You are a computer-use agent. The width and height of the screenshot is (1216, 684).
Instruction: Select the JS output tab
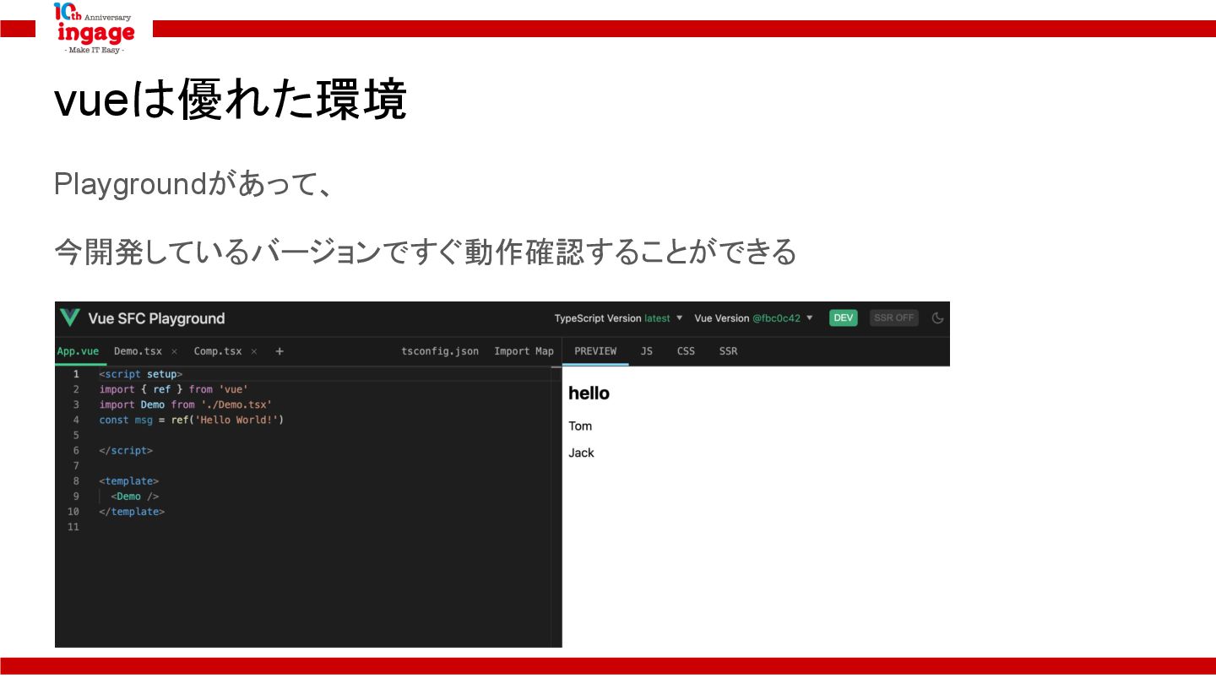click(646, 351)
